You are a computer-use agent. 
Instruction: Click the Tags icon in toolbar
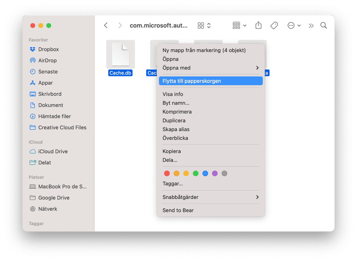[274, 26]
